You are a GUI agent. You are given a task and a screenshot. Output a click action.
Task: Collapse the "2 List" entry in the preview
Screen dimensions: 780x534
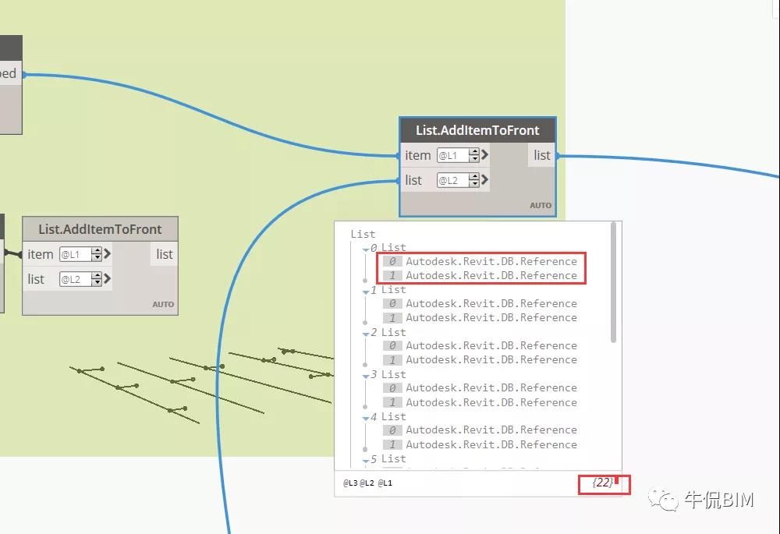(x=365, y=333)
